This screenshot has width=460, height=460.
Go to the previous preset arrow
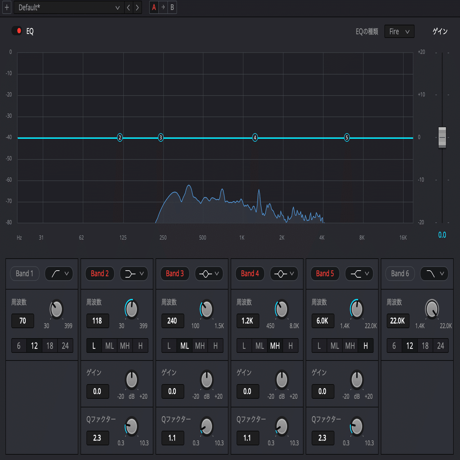128,7
